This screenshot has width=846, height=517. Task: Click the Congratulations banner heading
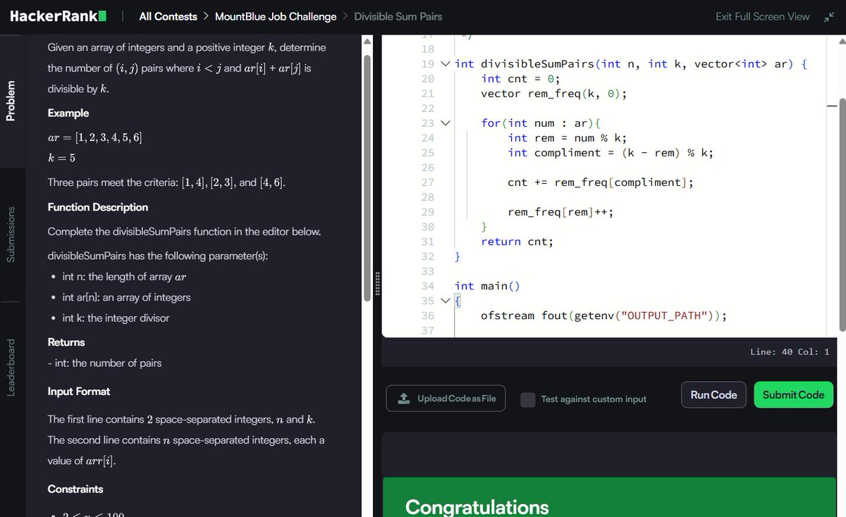[477, 506]
